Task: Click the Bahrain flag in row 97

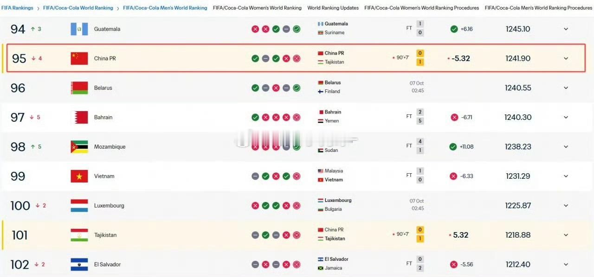Action: point(79,117)
